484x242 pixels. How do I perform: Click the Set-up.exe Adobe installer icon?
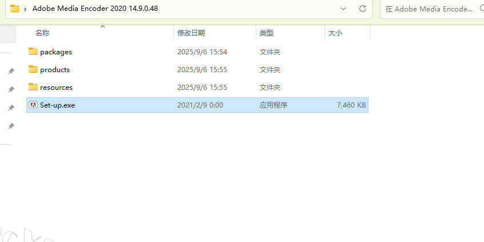[x=33, y=105]
